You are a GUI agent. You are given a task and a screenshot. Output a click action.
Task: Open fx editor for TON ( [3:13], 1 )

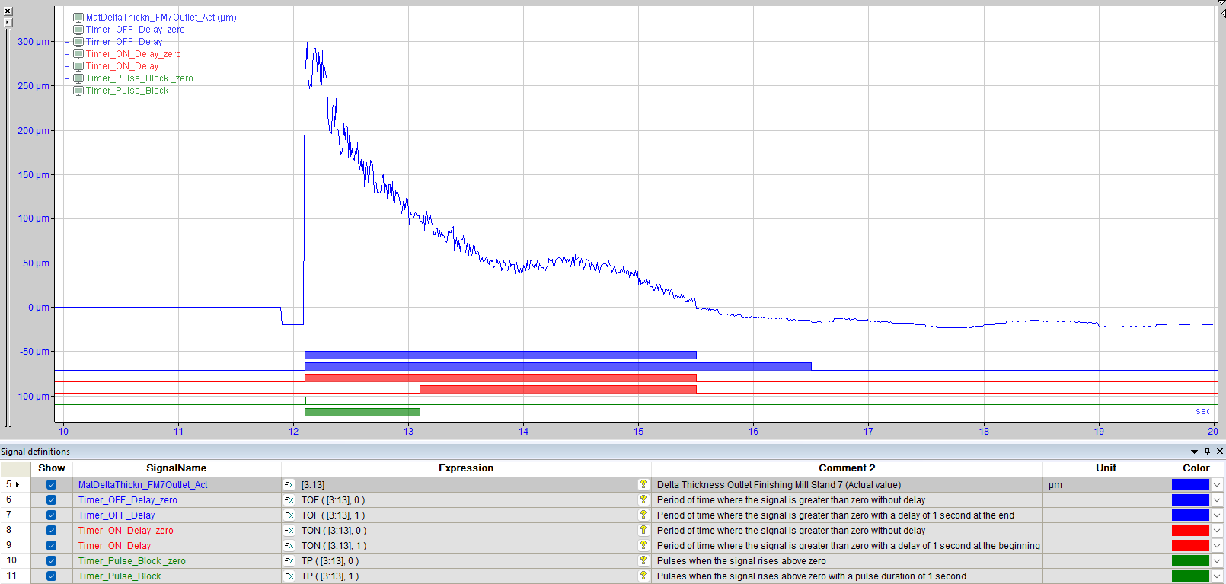[x=289, y=546]
